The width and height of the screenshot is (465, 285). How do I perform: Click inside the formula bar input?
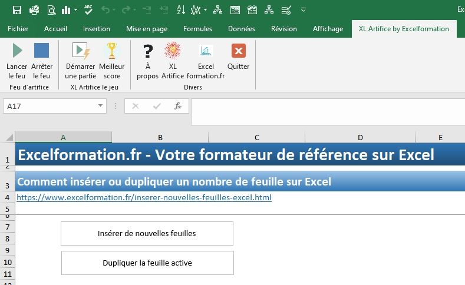click(328, 112)
